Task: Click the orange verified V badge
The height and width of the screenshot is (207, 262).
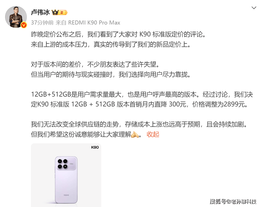Action: click(24, 25)
